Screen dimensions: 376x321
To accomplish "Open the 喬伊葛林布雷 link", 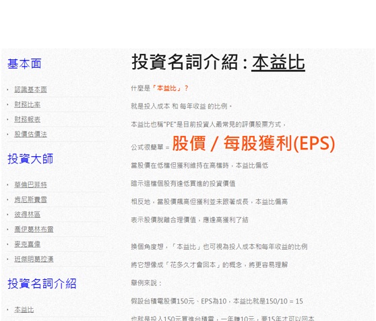I will click(x=34, y=229).
